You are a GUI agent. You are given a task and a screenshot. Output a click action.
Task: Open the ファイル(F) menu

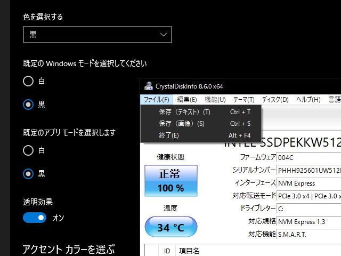tap(157, 100)
